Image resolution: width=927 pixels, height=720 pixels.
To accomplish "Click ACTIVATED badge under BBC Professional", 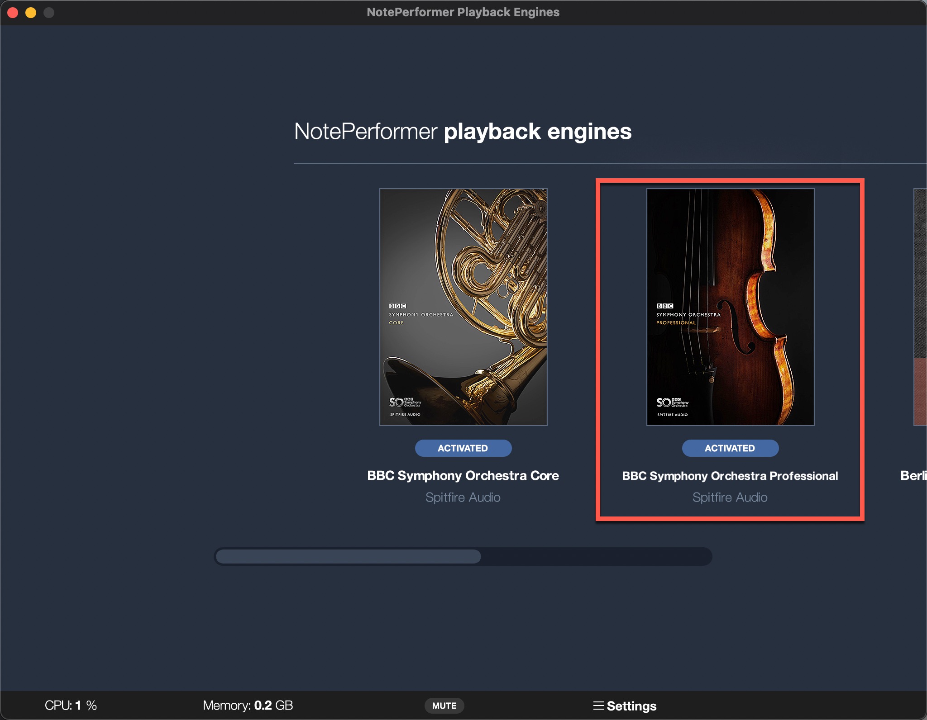I will coord(730,448).
